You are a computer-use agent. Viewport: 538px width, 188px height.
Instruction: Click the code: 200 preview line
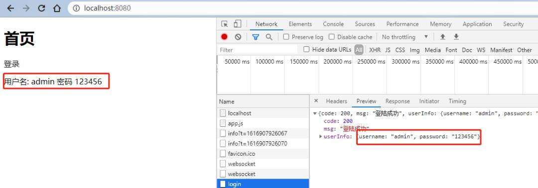338,121
